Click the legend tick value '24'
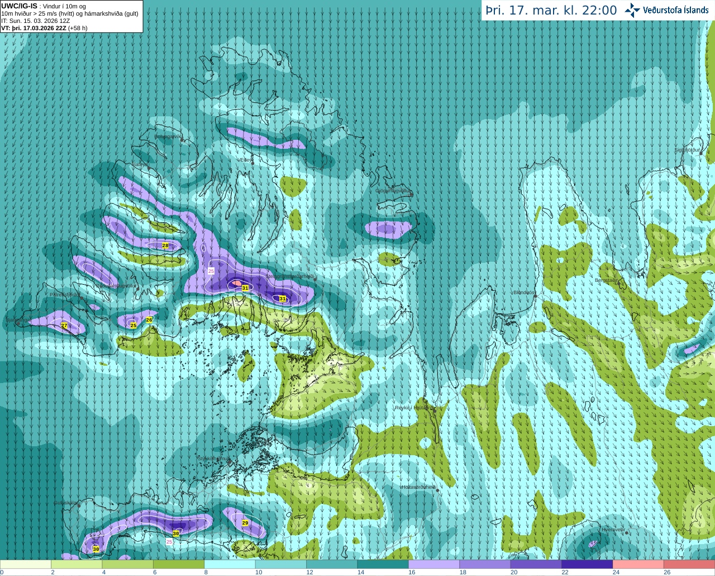The image size is (715, 576). (x=616, y=573)
